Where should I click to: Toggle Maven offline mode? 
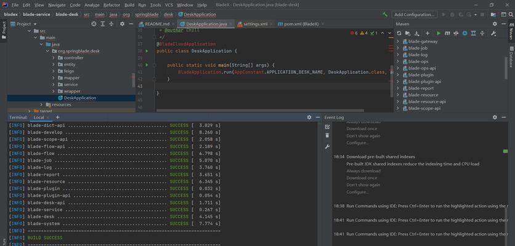pyautogui.click(x=456, y=33)
